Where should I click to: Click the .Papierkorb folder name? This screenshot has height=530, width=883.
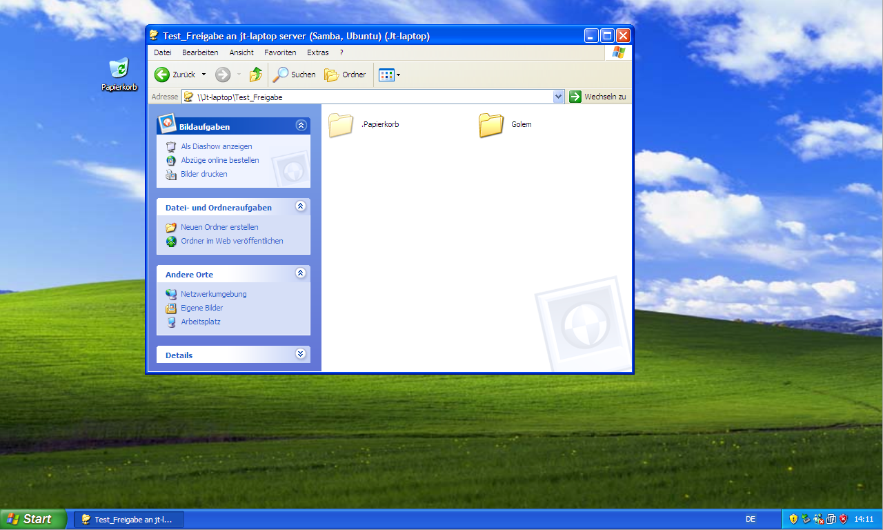[380, 124]
